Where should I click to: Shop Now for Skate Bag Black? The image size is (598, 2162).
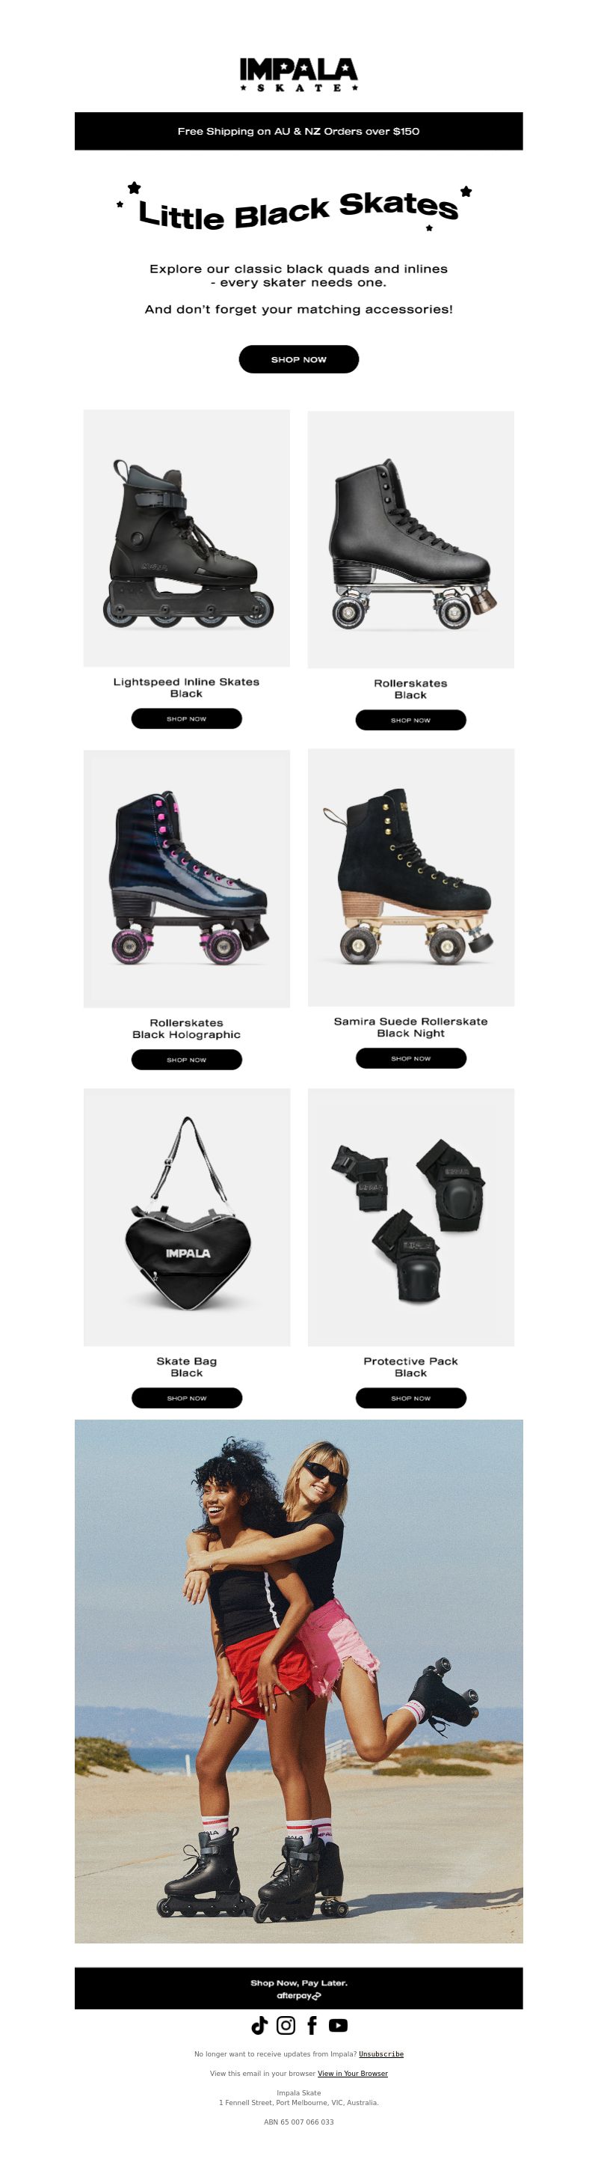[186, 1398]
